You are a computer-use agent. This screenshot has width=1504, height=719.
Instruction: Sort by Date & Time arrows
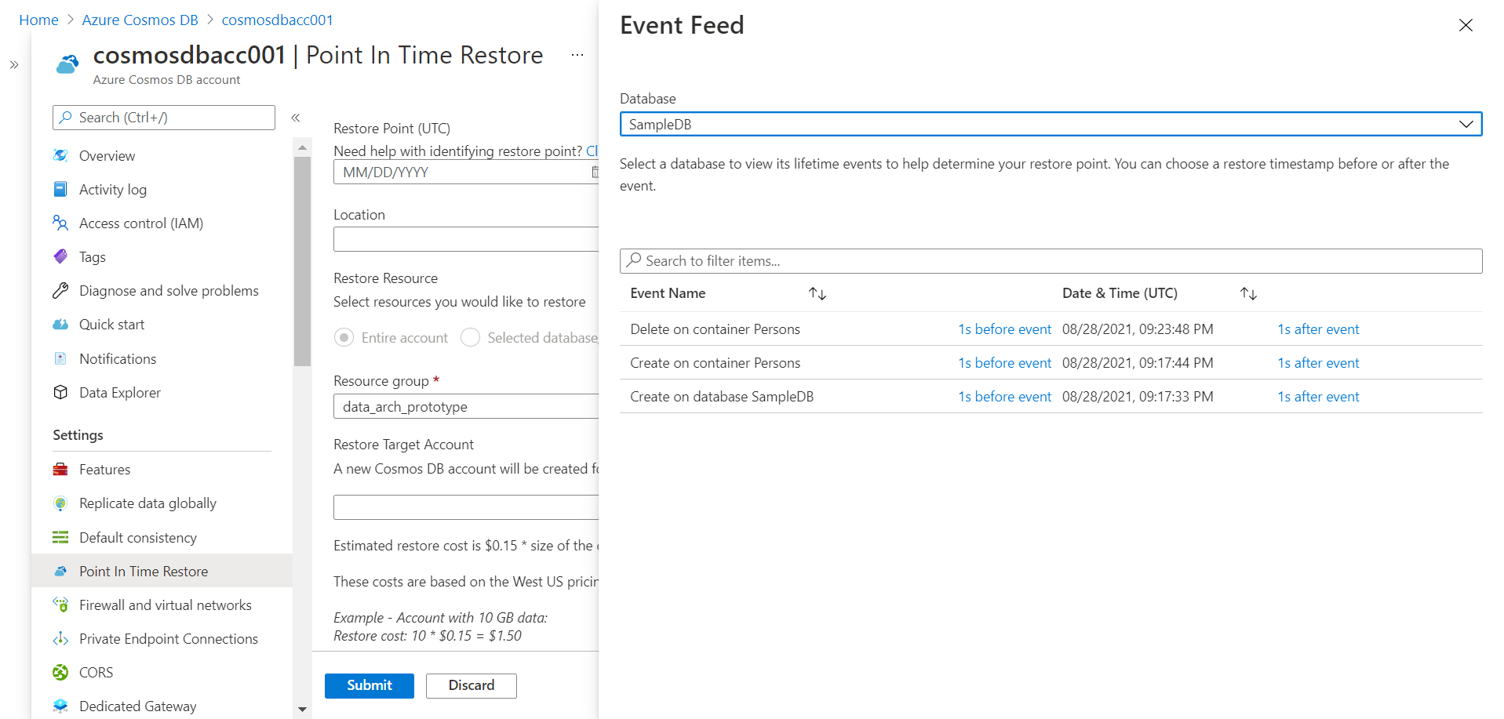(x=1248, y=293)
